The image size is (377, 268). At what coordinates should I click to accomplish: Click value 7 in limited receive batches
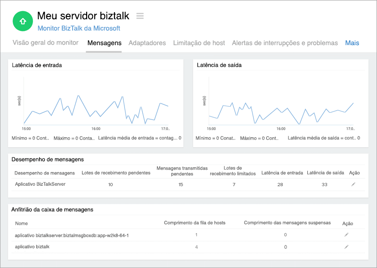(x=234, y=184)
